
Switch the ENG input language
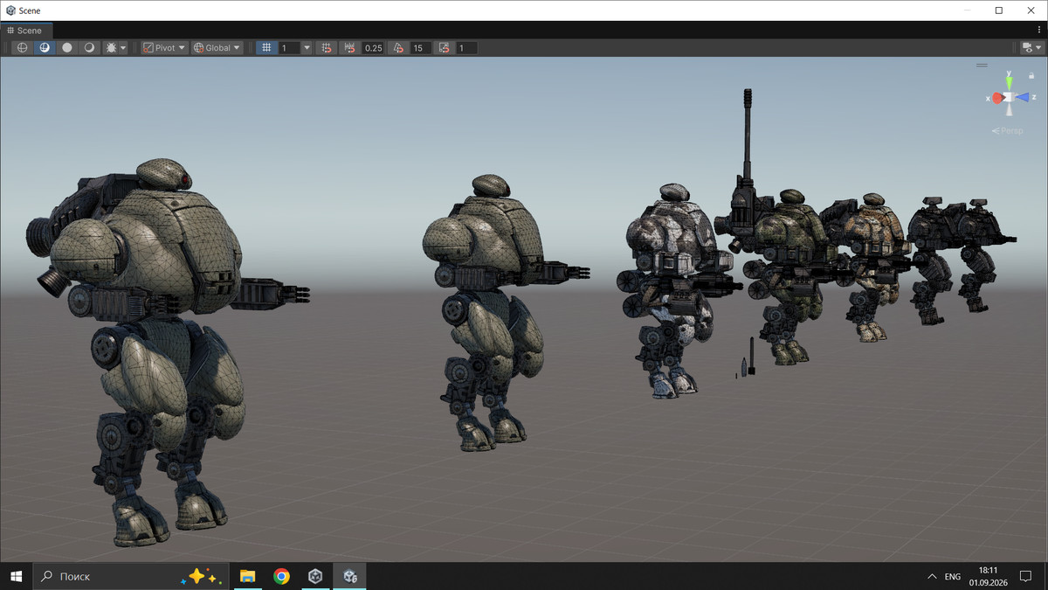(953, 577)
